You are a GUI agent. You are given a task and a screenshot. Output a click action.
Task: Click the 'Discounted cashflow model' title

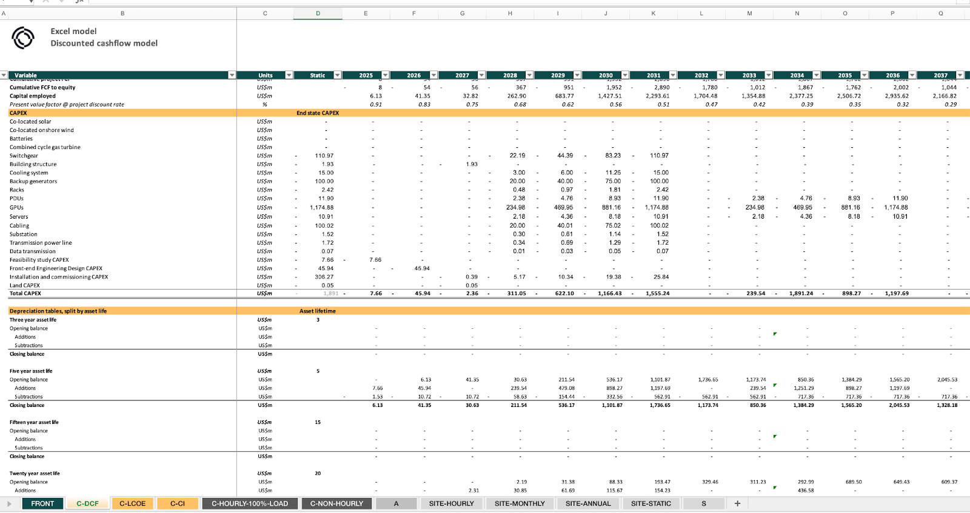(104, 43)
